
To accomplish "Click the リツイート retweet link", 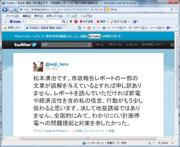I will point(97,131).
